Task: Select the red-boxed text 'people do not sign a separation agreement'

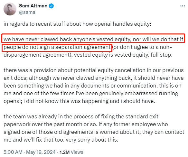Action: (x=57, y=47)
